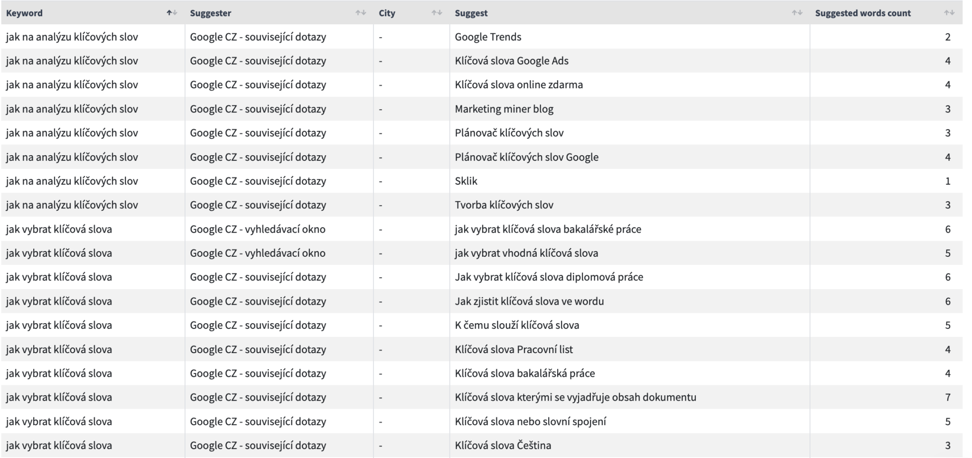Click the Keyword cell in the Sklik row

click(x=72, y=181)
